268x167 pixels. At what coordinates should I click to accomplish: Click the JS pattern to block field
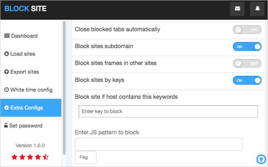(159, 144)
